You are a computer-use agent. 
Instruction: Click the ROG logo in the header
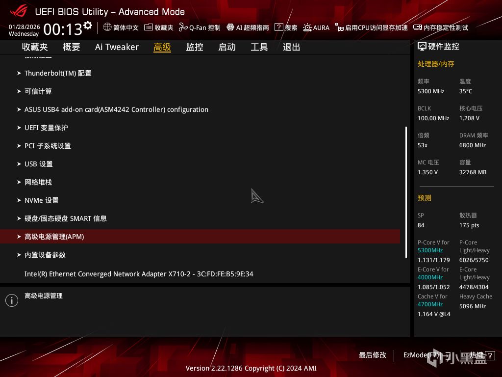[x=19, y=12]
